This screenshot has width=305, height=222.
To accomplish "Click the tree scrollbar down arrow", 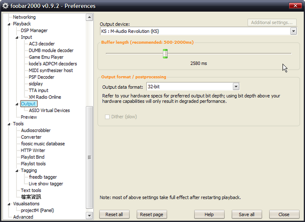I will (x=89, y=215).
